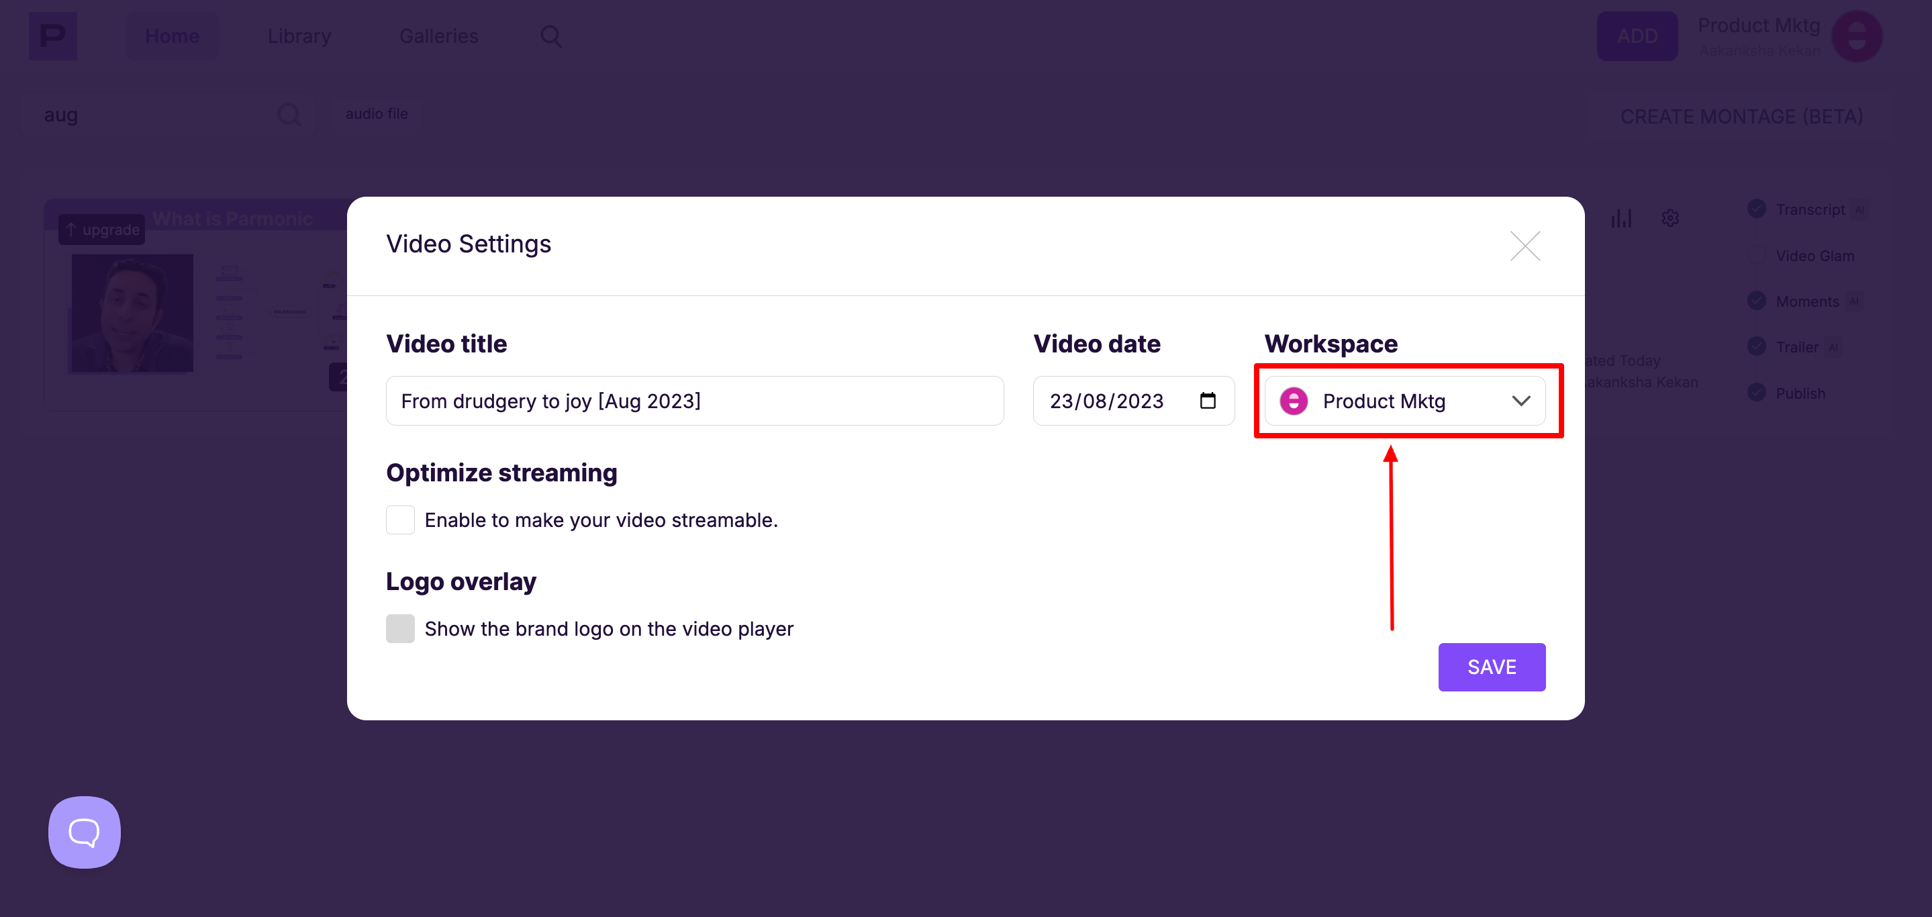
Task: Open the video analytics bar chart icon
Action: [x=1621, y=218]
